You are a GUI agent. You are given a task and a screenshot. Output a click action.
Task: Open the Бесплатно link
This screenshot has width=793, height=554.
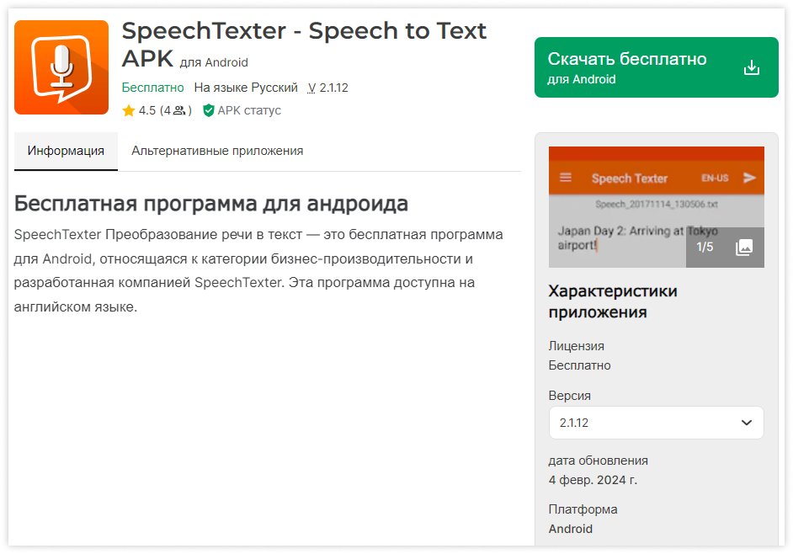coord(152,88)
